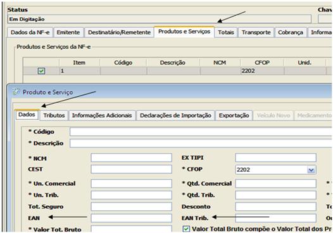Click the Código column header

pyautogui.click(x=123, y=63)
